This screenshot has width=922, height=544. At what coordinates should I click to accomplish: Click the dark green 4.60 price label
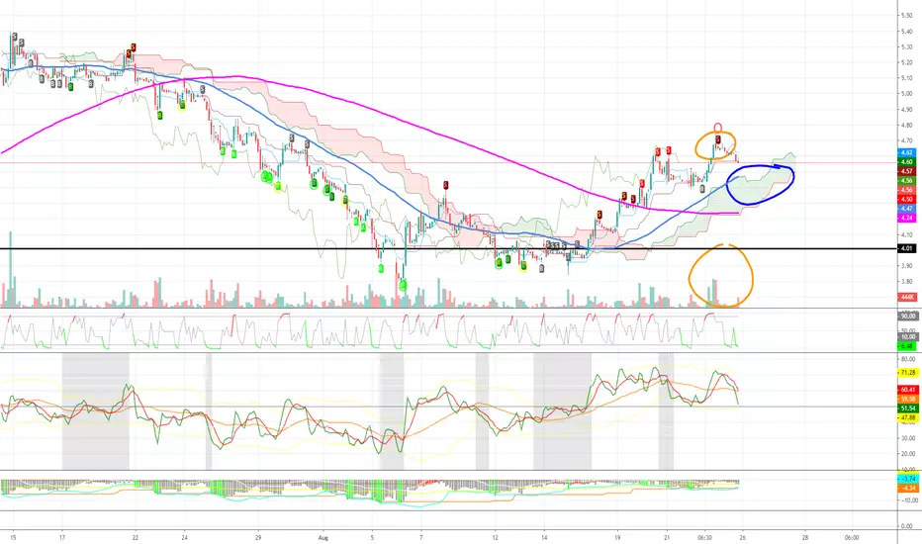click(x=906, y=162)
